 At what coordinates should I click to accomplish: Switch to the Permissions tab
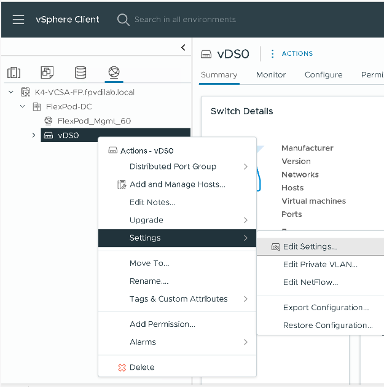[372, 74]
